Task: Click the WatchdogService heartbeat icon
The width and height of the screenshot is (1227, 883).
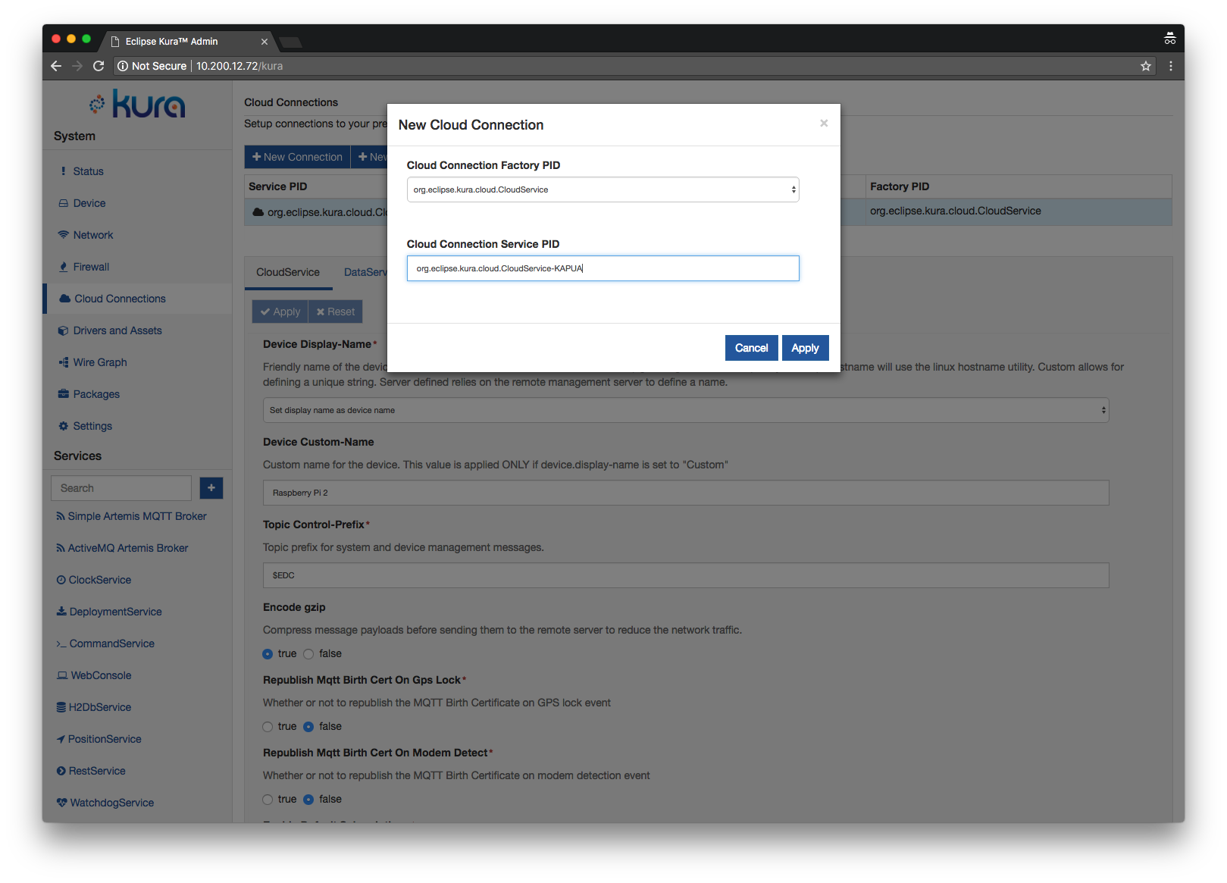Action: coord(62,803)
